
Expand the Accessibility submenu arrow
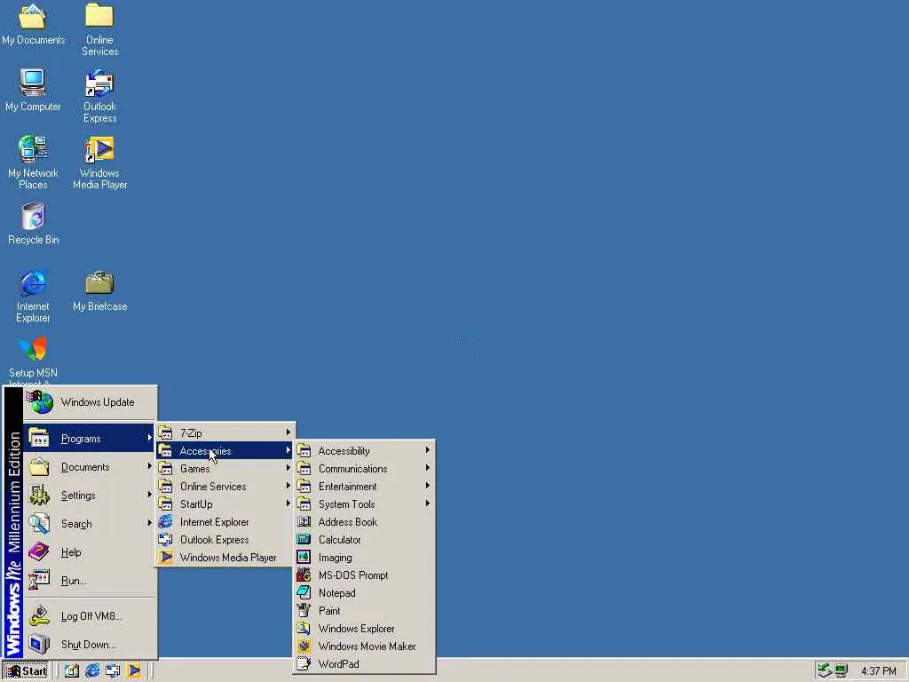(427, 450)
